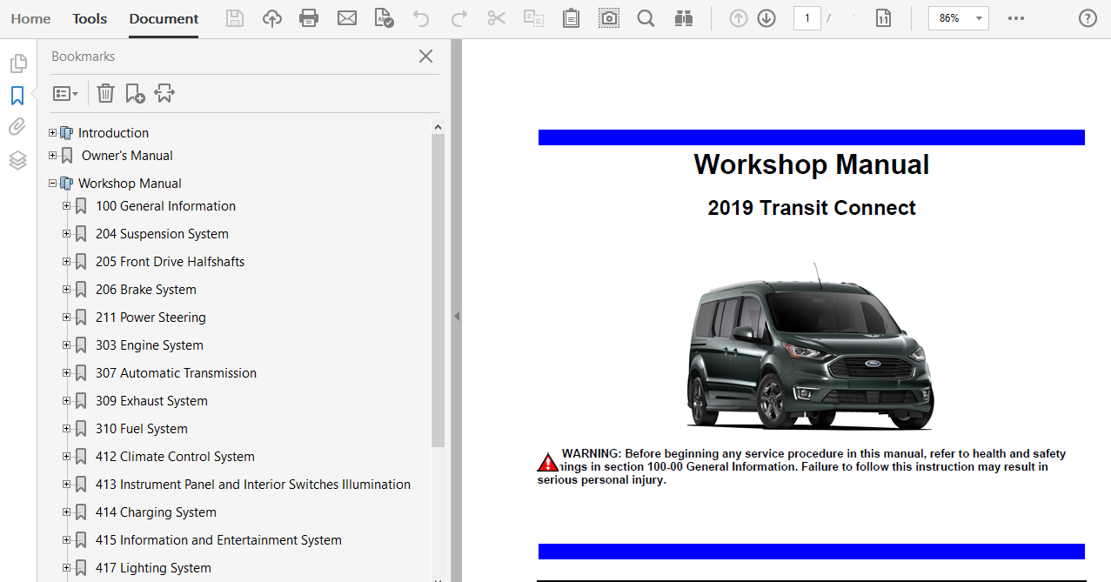
Task: Expand the 206 Brake System bookmark
Action: pyautogui.click(x=67, y=290)
